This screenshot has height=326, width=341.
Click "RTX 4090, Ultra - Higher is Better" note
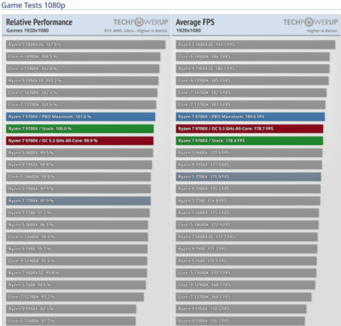[136, 31]
